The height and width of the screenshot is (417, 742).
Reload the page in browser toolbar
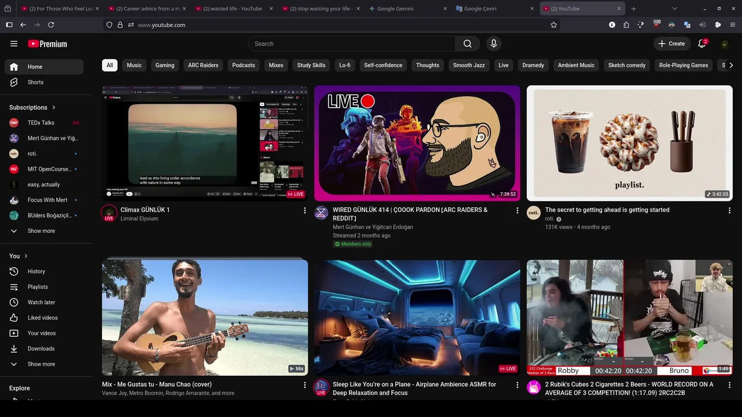pos(51,25)
